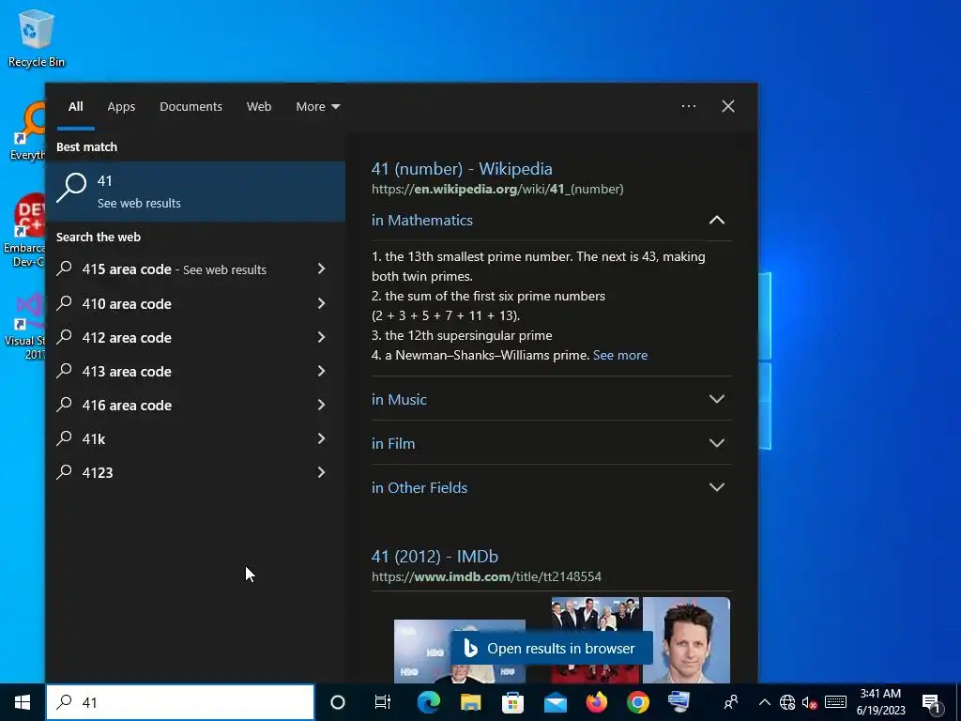Click the Bing logo in Open results button
Image resolution: width=961 pixels, height=721 pixels.
(471, 648)
